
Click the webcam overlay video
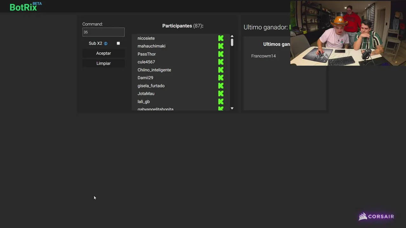point(348,33)
